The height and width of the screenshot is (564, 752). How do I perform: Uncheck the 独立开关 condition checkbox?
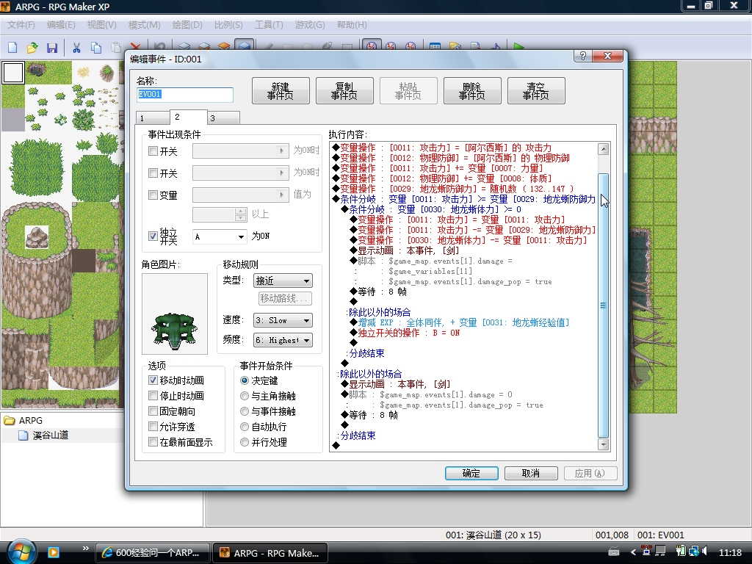coord(153,236)
